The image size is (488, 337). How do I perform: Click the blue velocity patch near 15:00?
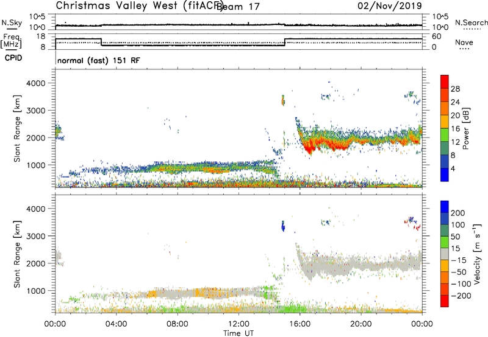283,226
